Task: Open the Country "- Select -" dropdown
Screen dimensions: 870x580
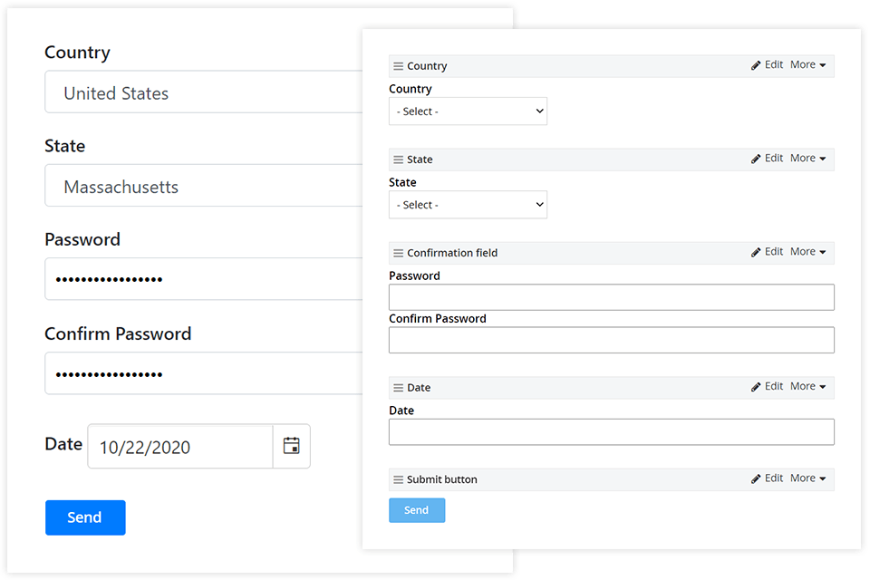Action: (468, 111)
